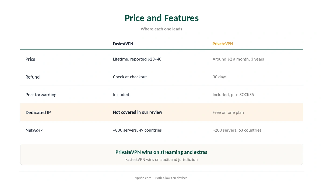
Task: Select the FastestVPN column header
Action: 123,44
